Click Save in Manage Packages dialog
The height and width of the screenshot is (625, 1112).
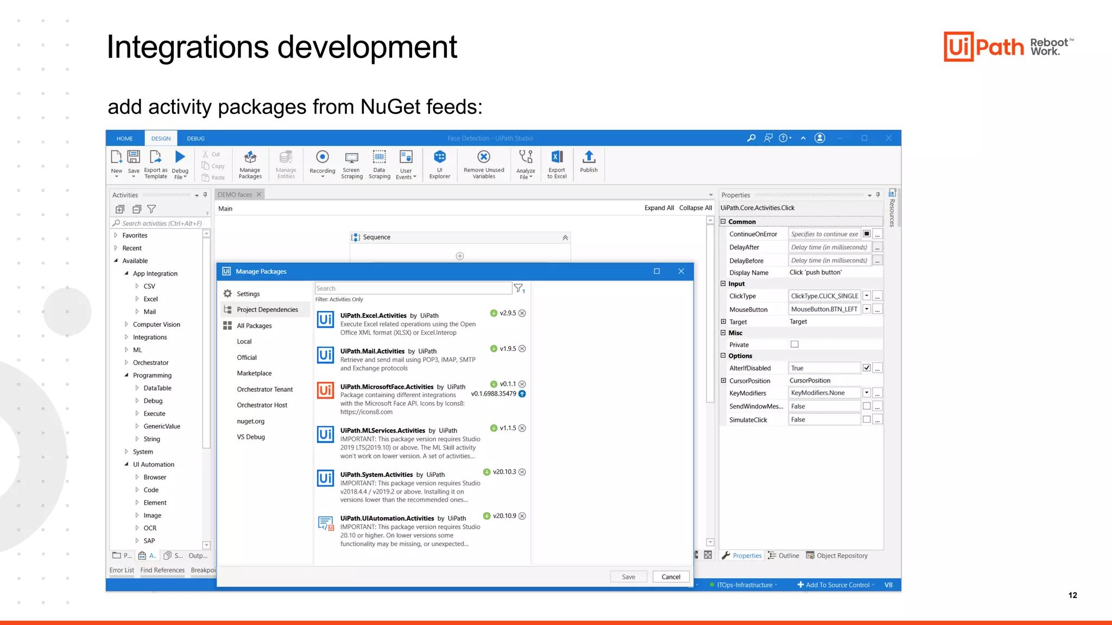[628, 577]
